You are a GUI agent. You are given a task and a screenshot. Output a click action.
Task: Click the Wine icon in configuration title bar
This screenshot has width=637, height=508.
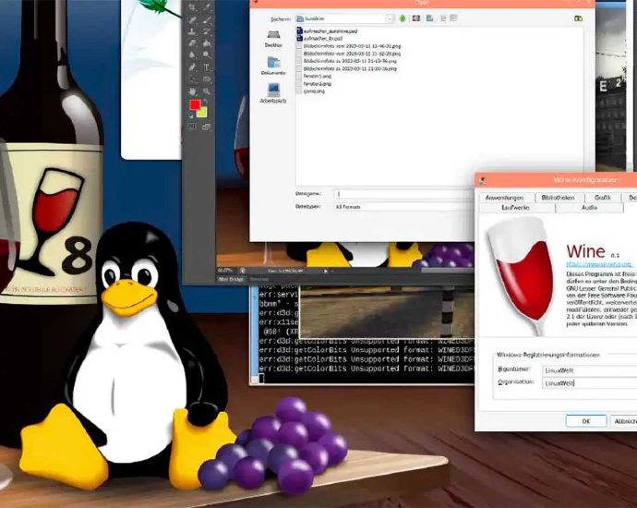(482, 181)
